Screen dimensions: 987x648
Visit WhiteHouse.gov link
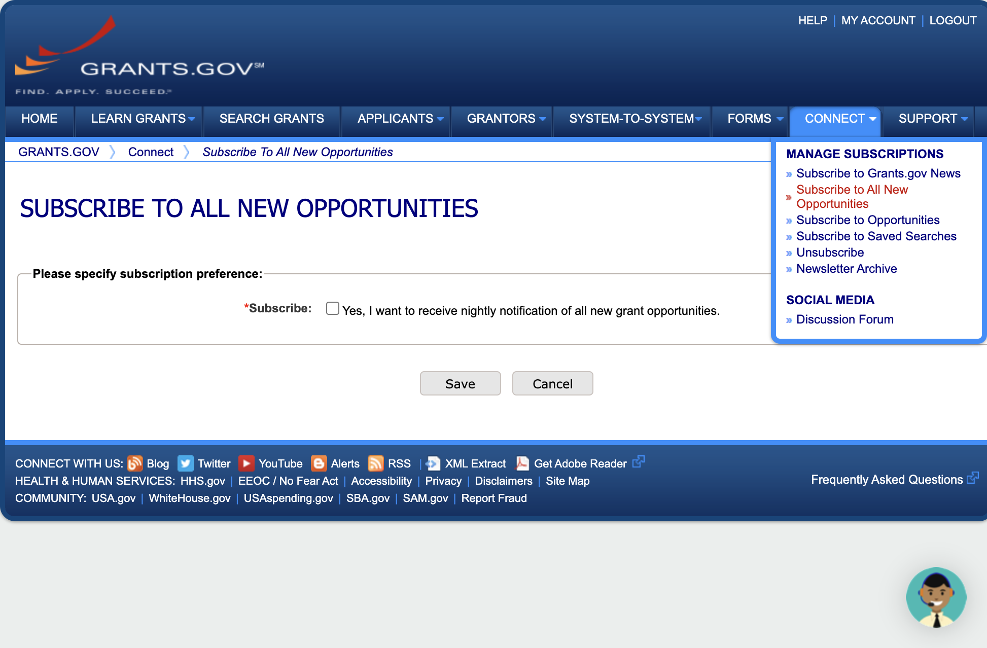(190, 498)
